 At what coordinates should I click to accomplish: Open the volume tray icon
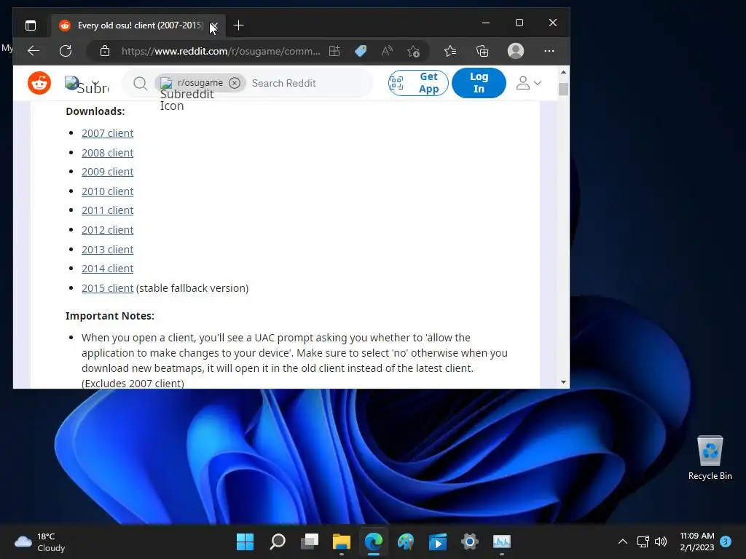(661, 542)
